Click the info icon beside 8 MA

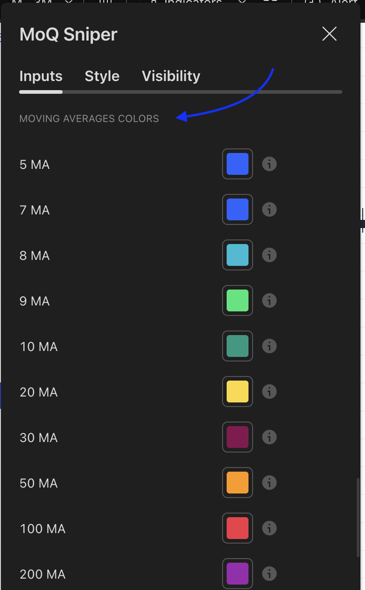pos(269,255)
